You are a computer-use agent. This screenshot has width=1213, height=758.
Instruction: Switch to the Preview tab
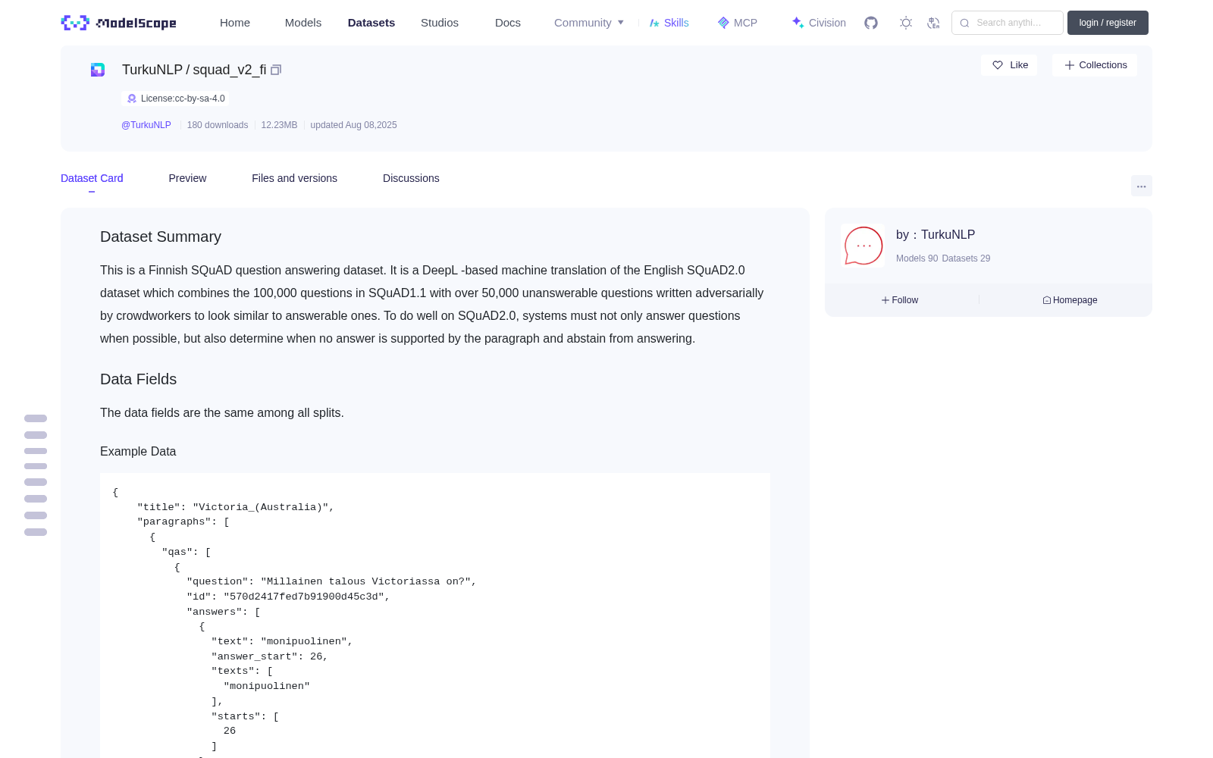[187, 178]
